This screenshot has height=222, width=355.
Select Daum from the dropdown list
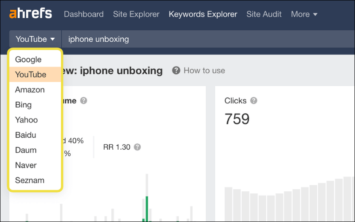(x=26, y=150)
